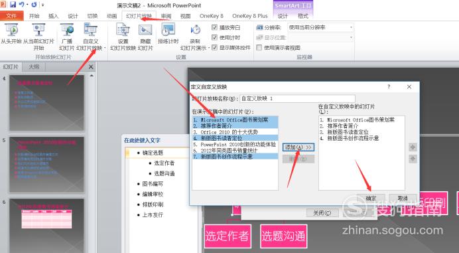
Task: Switch to Slides pane tab
Action: (11, 67)
